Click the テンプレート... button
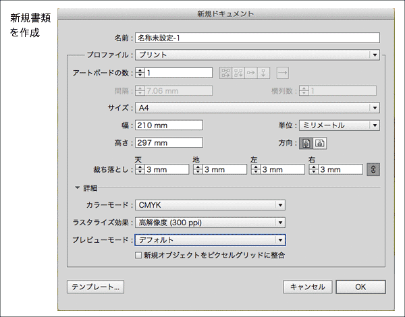Screen dimensions: 405x317 (x=96, y=287)
